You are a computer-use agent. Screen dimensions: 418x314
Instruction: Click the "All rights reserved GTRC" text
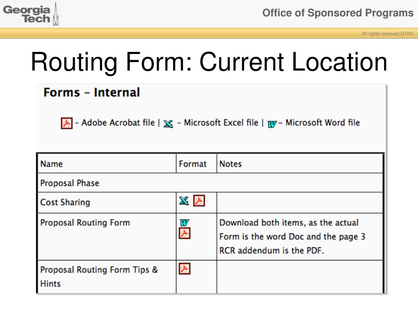click(388, 34)
